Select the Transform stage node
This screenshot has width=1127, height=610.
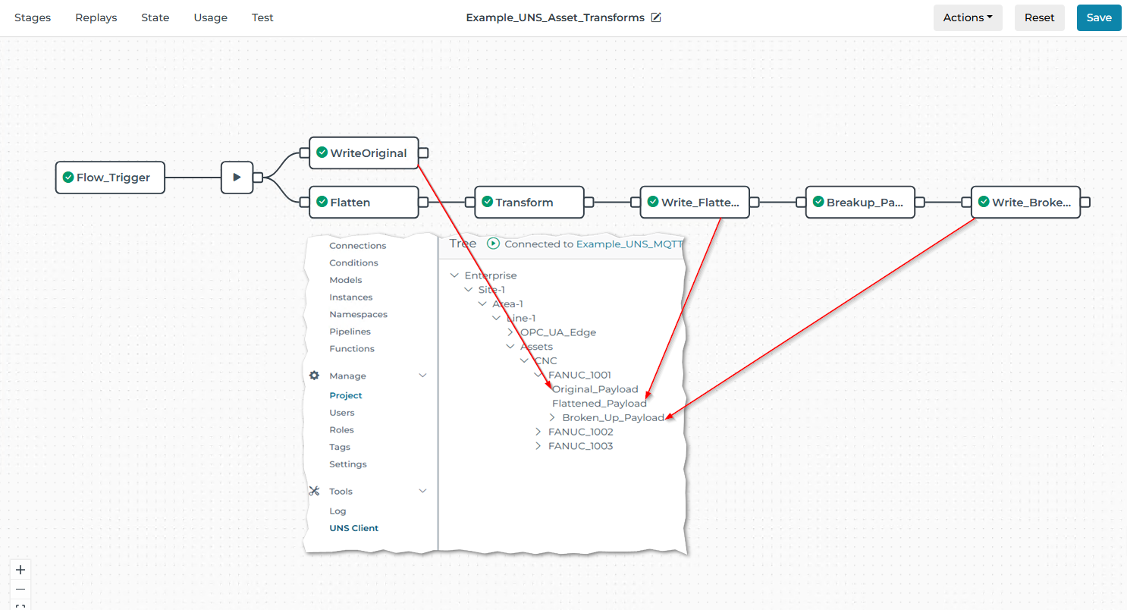pyautogui.click(x=529, y=202)
